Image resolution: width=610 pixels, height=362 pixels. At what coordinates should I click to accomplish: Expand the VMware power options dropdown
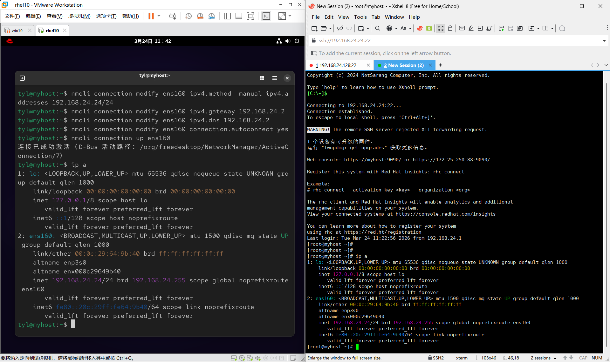(x=159, y=16)
